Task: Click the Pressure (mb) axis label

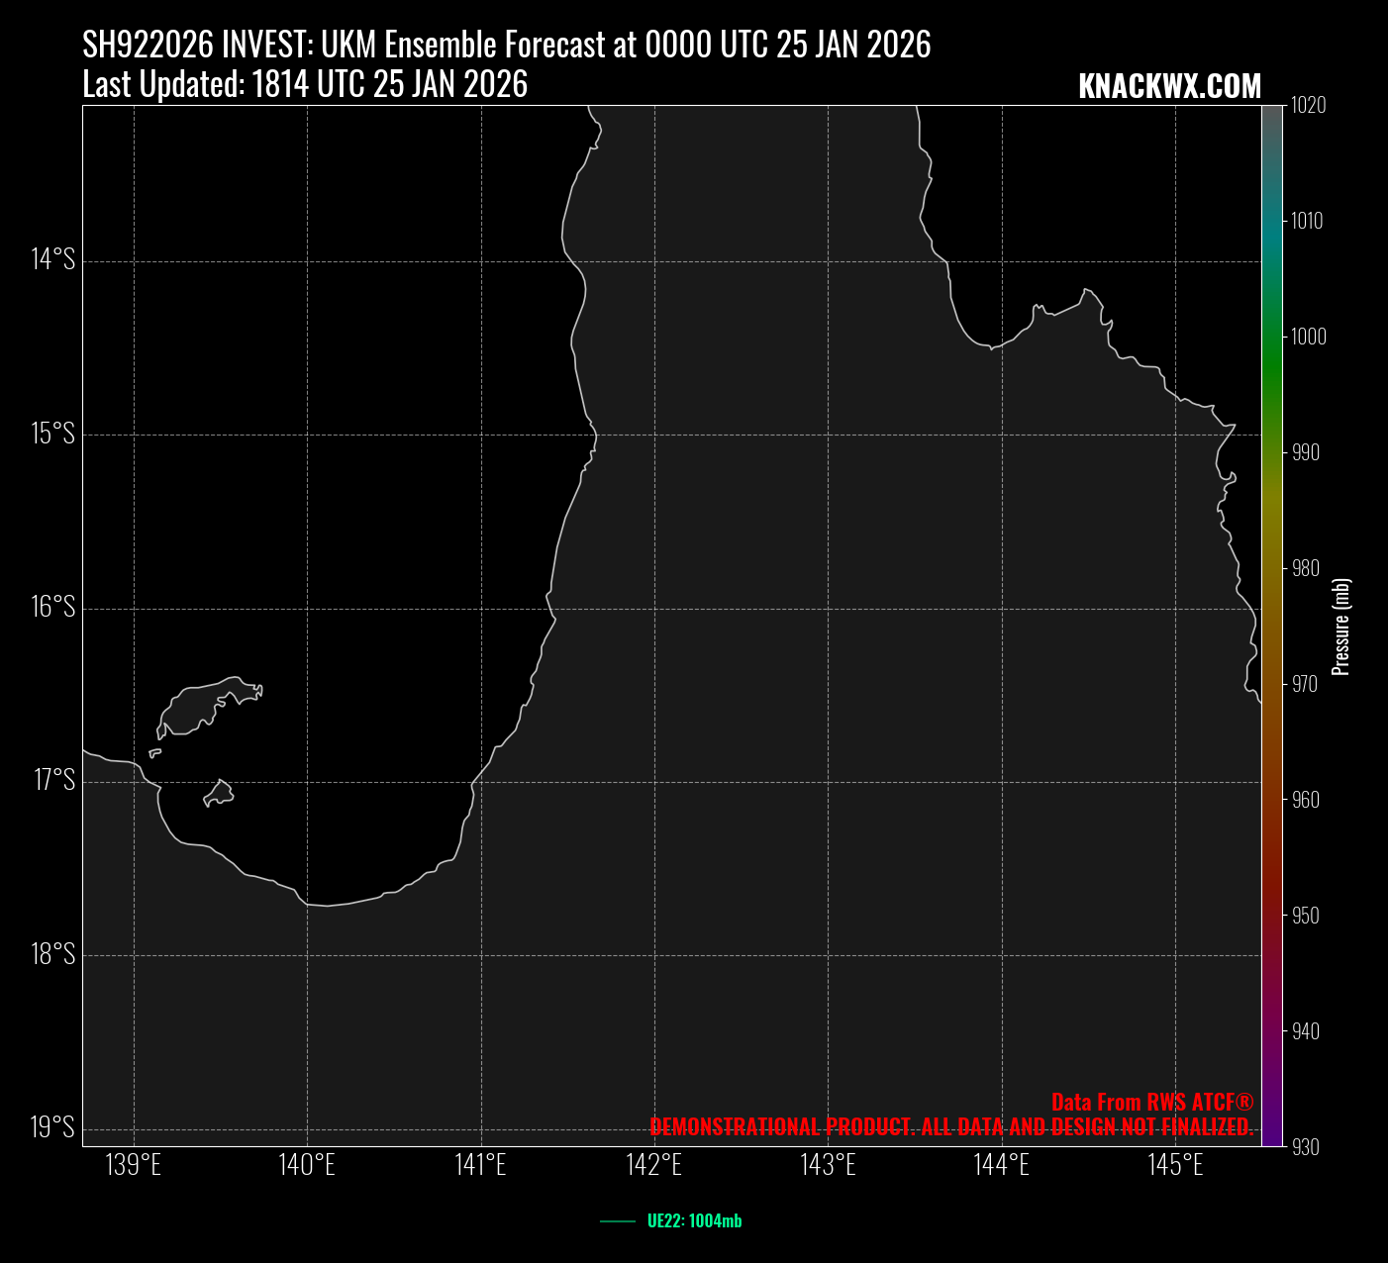Action: point(1341,627)
